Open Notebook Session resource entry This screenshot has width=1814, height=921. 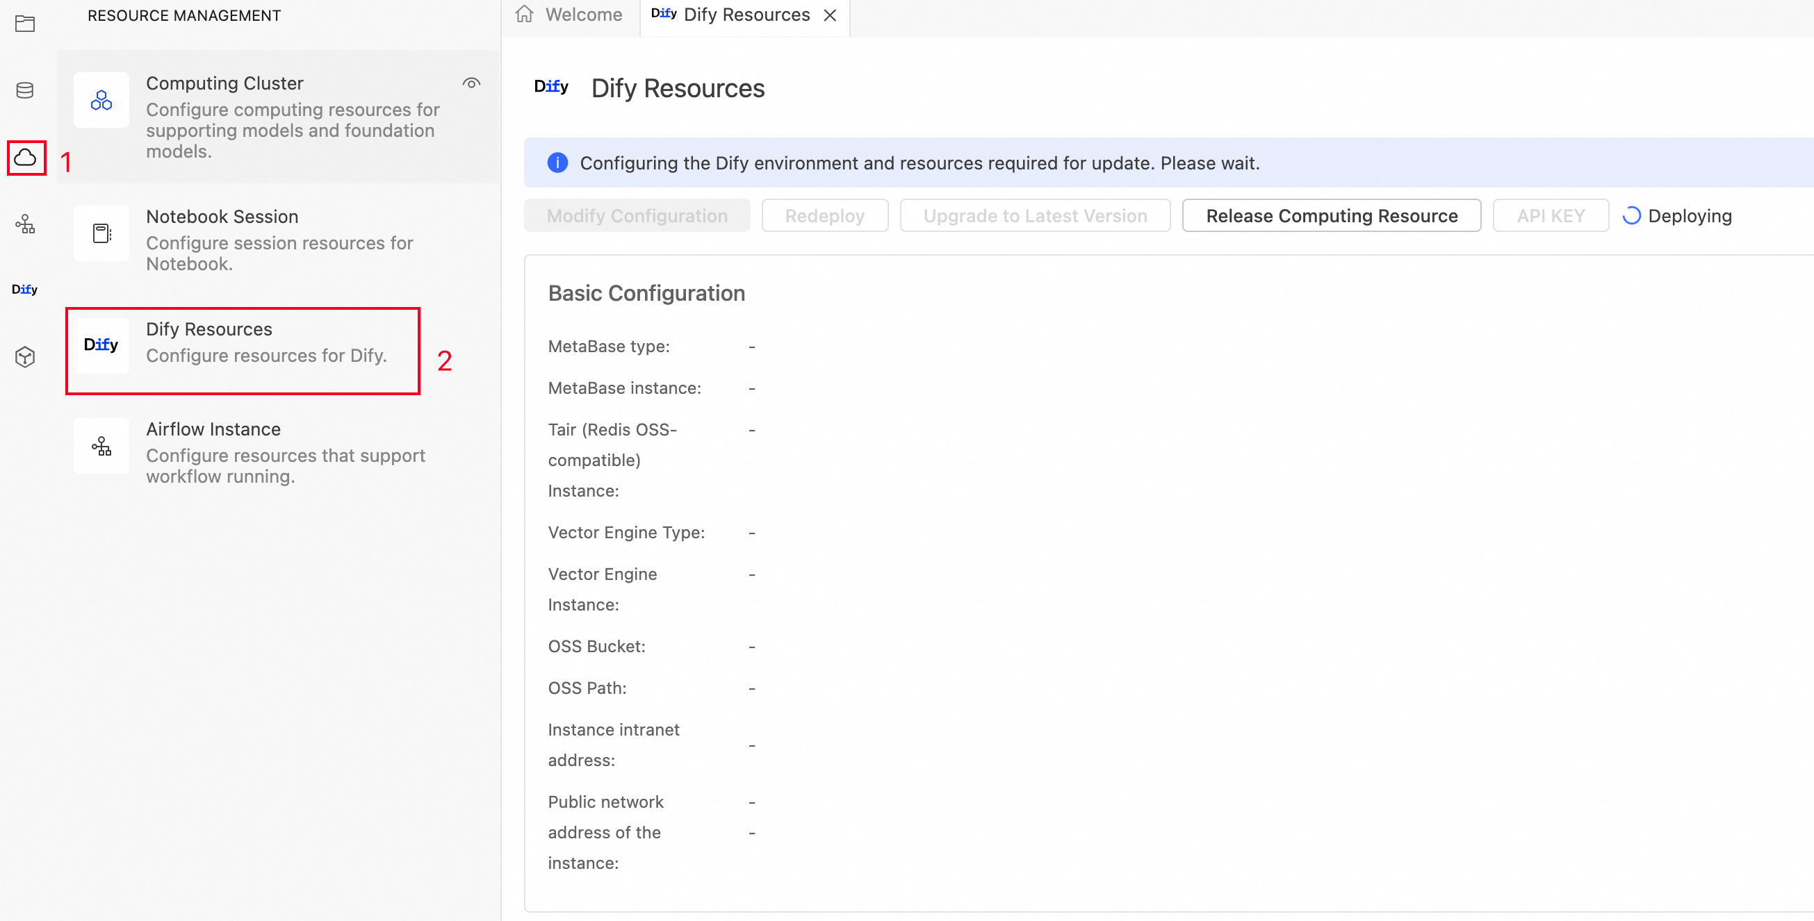coord(278,239)
